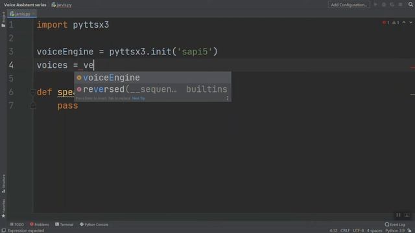This screenshot has height=233, width=415.
Task: Open the TODO tool window
Action: [x=17, y=225]
